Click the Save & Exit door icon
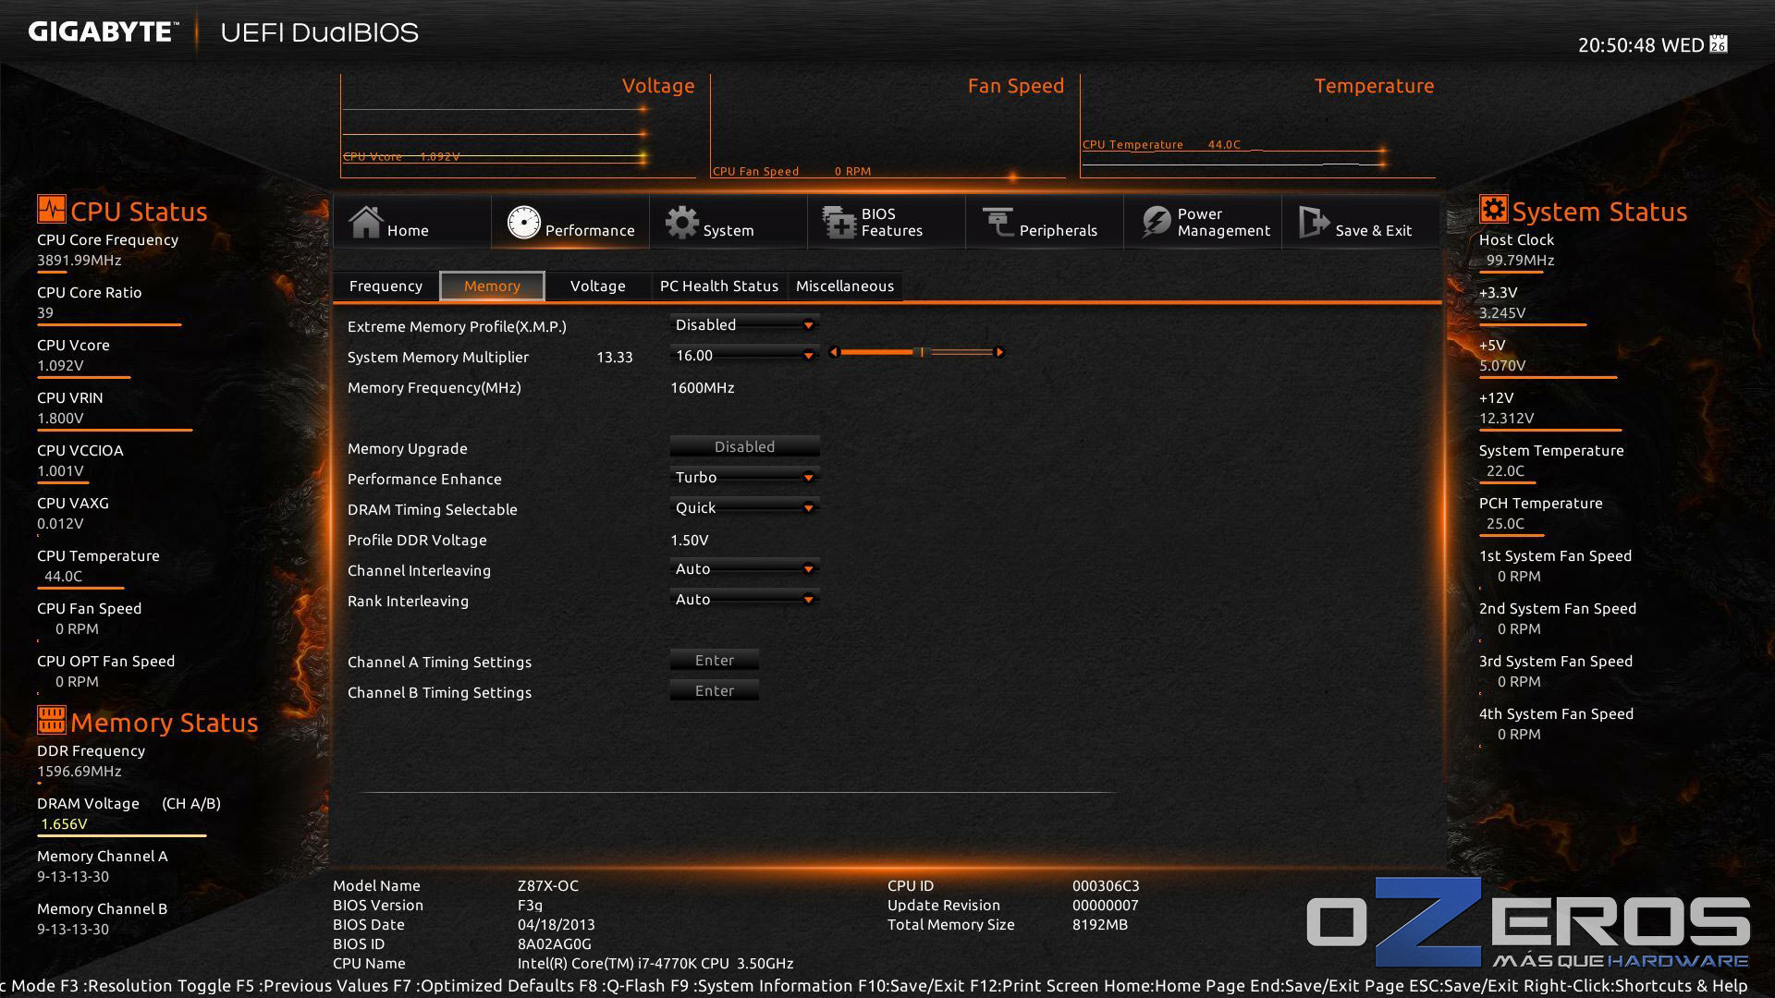The height and width of the screenshot is (998, 1775). [x=1314, y=222]
